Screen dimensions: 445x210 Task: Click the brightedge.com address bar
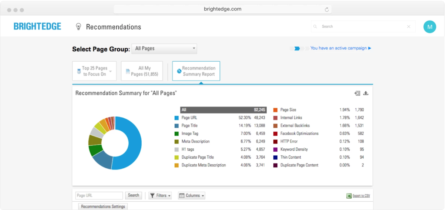[222, 10]
